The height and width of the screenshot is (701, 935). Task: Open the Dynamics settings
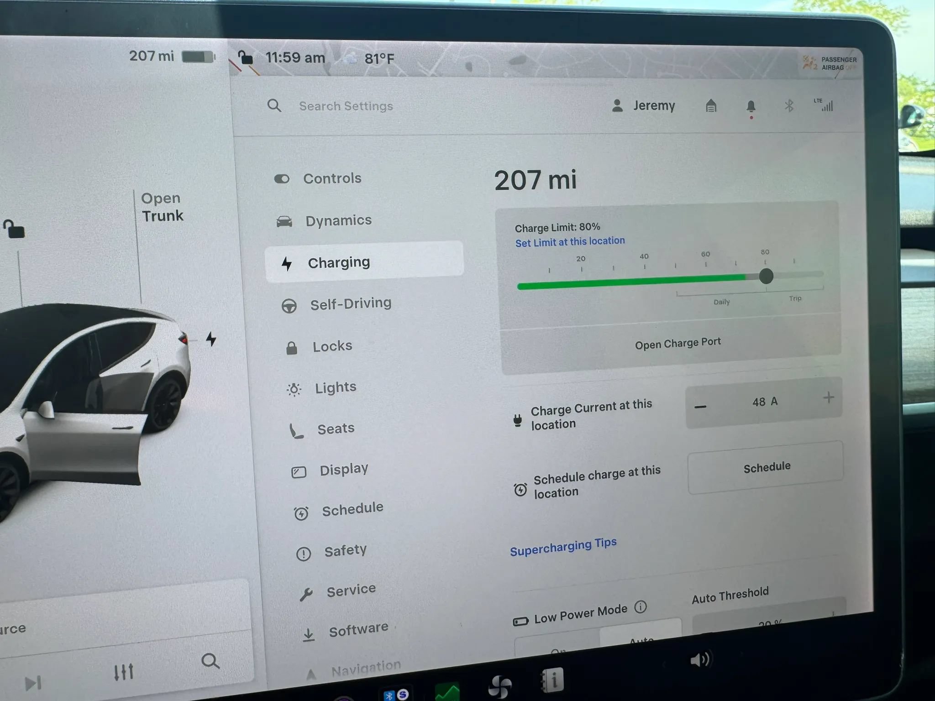tap(338, 221)
